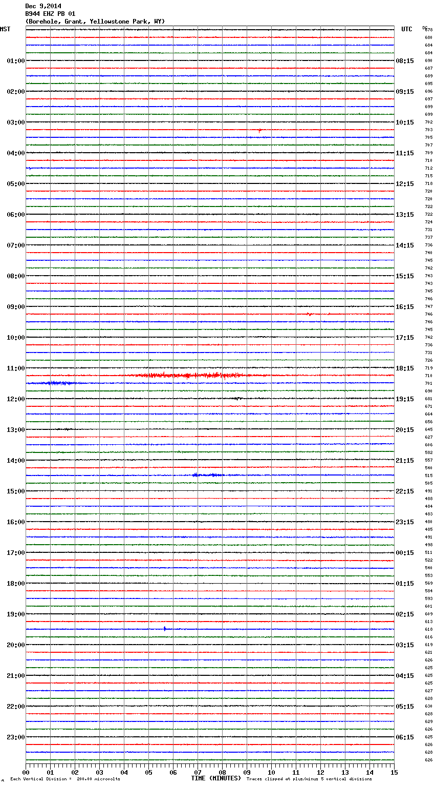Screen dimensions: 435x786
Task: Select the 23:00 MST time label
Action: 15,737
